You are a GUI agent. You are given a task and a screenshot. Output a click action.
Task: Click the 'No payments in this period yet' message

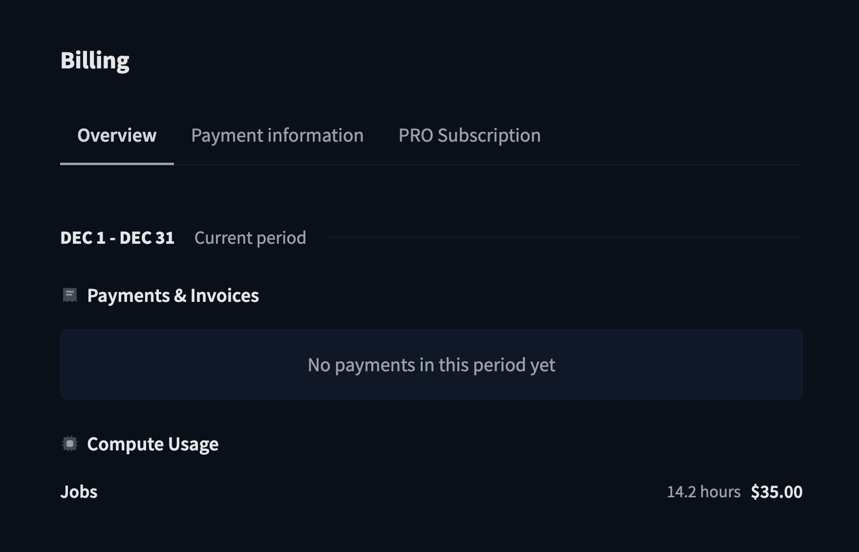[431, 365]
